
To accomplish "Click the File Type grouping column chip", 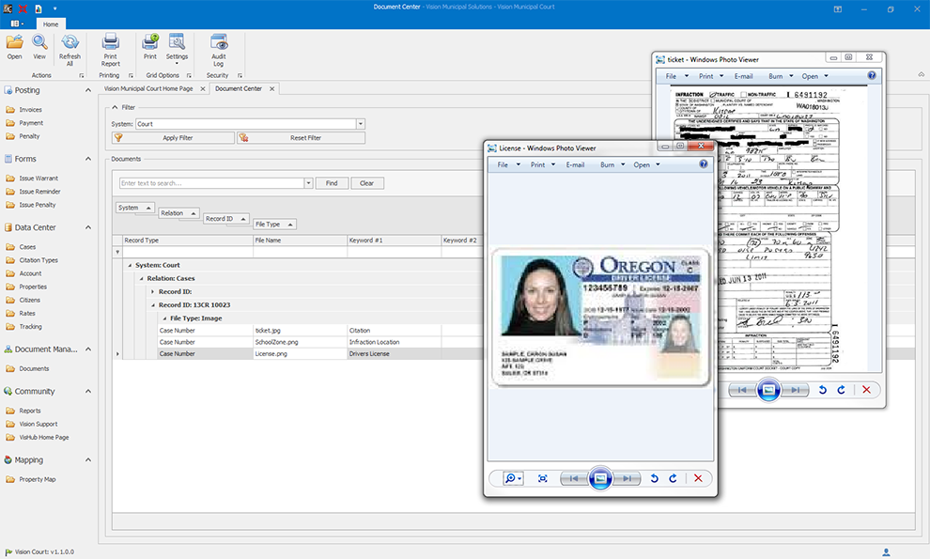I will click(274, 225).
